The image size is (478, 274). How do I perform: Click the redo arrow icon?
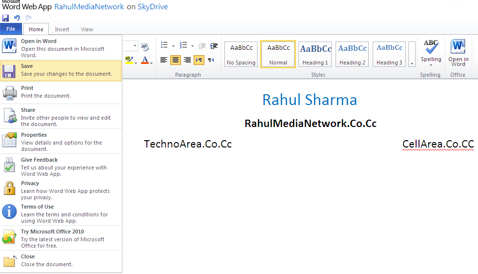coord(28,18)
